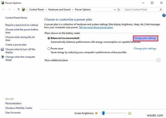Open User Accounts link
This screenshot has width=166, height=118.
pyautogui.click(x=13, y=113)
